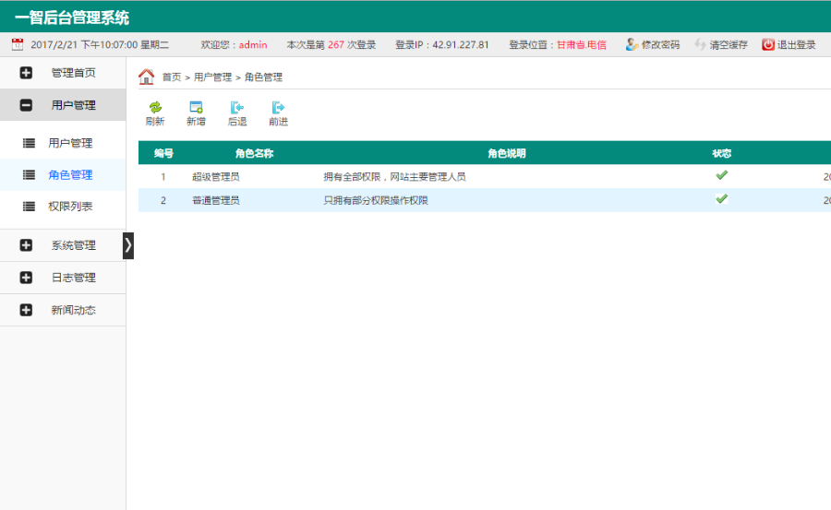The image size is (831, 510).
Task: Click the 一智后台管理系统 title
Action: pos(72,18)
